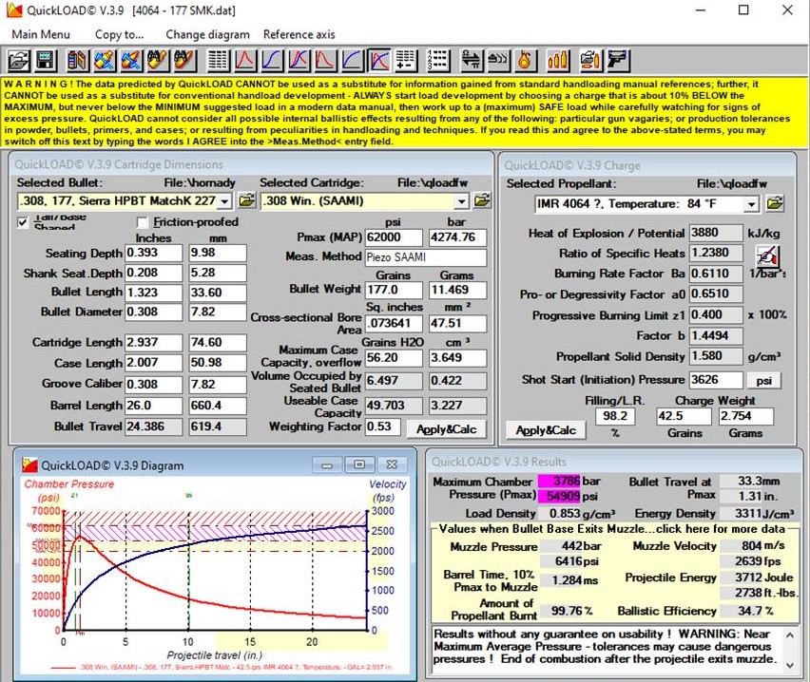
Task: Click the opposing arrows conversion toolbar icon
Action: pos(471,61)
